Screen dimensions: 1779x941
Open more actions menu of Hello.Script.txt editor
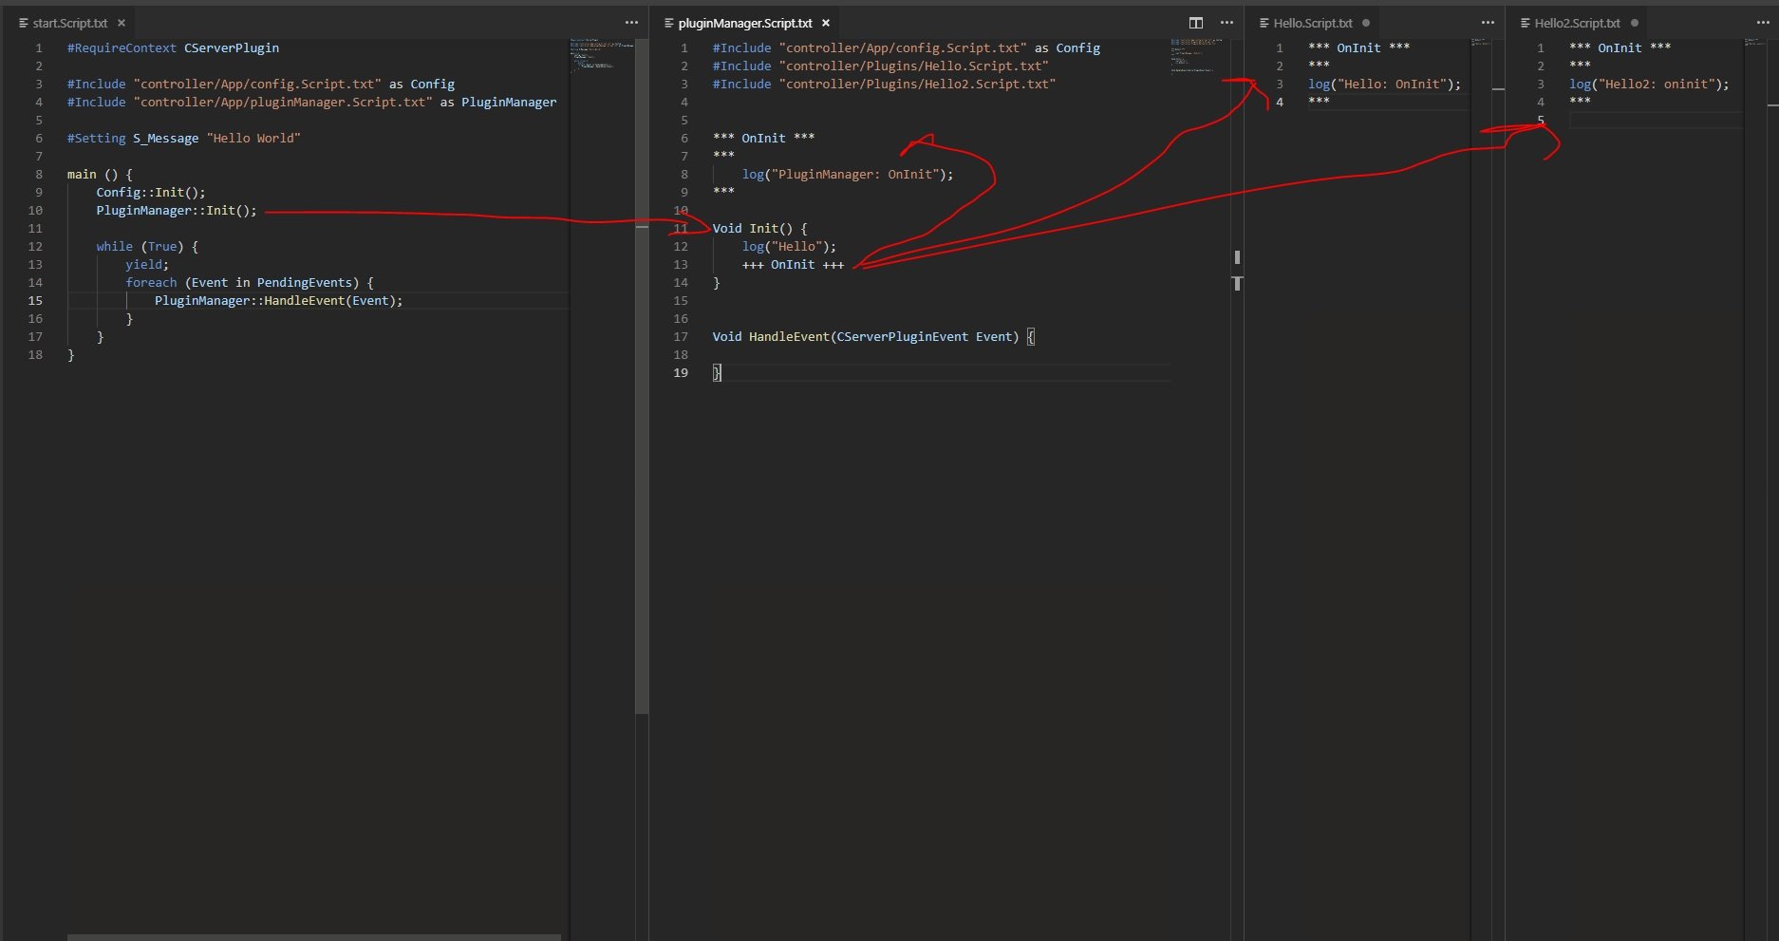point(1488,23)
